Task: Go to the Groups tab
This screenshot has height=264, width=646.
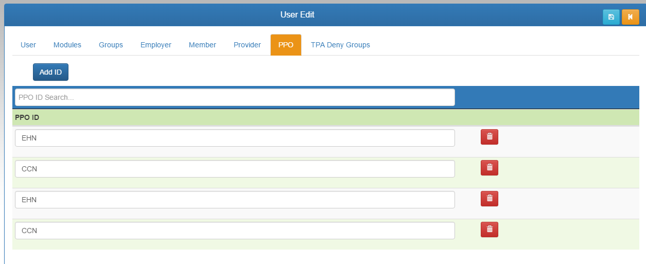Action: (x=111, y=45)
